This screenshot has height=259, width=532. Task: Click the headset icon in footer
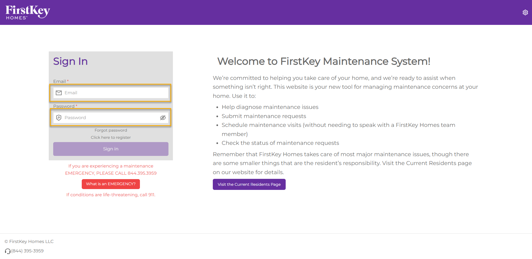click(x=8, y=251)
